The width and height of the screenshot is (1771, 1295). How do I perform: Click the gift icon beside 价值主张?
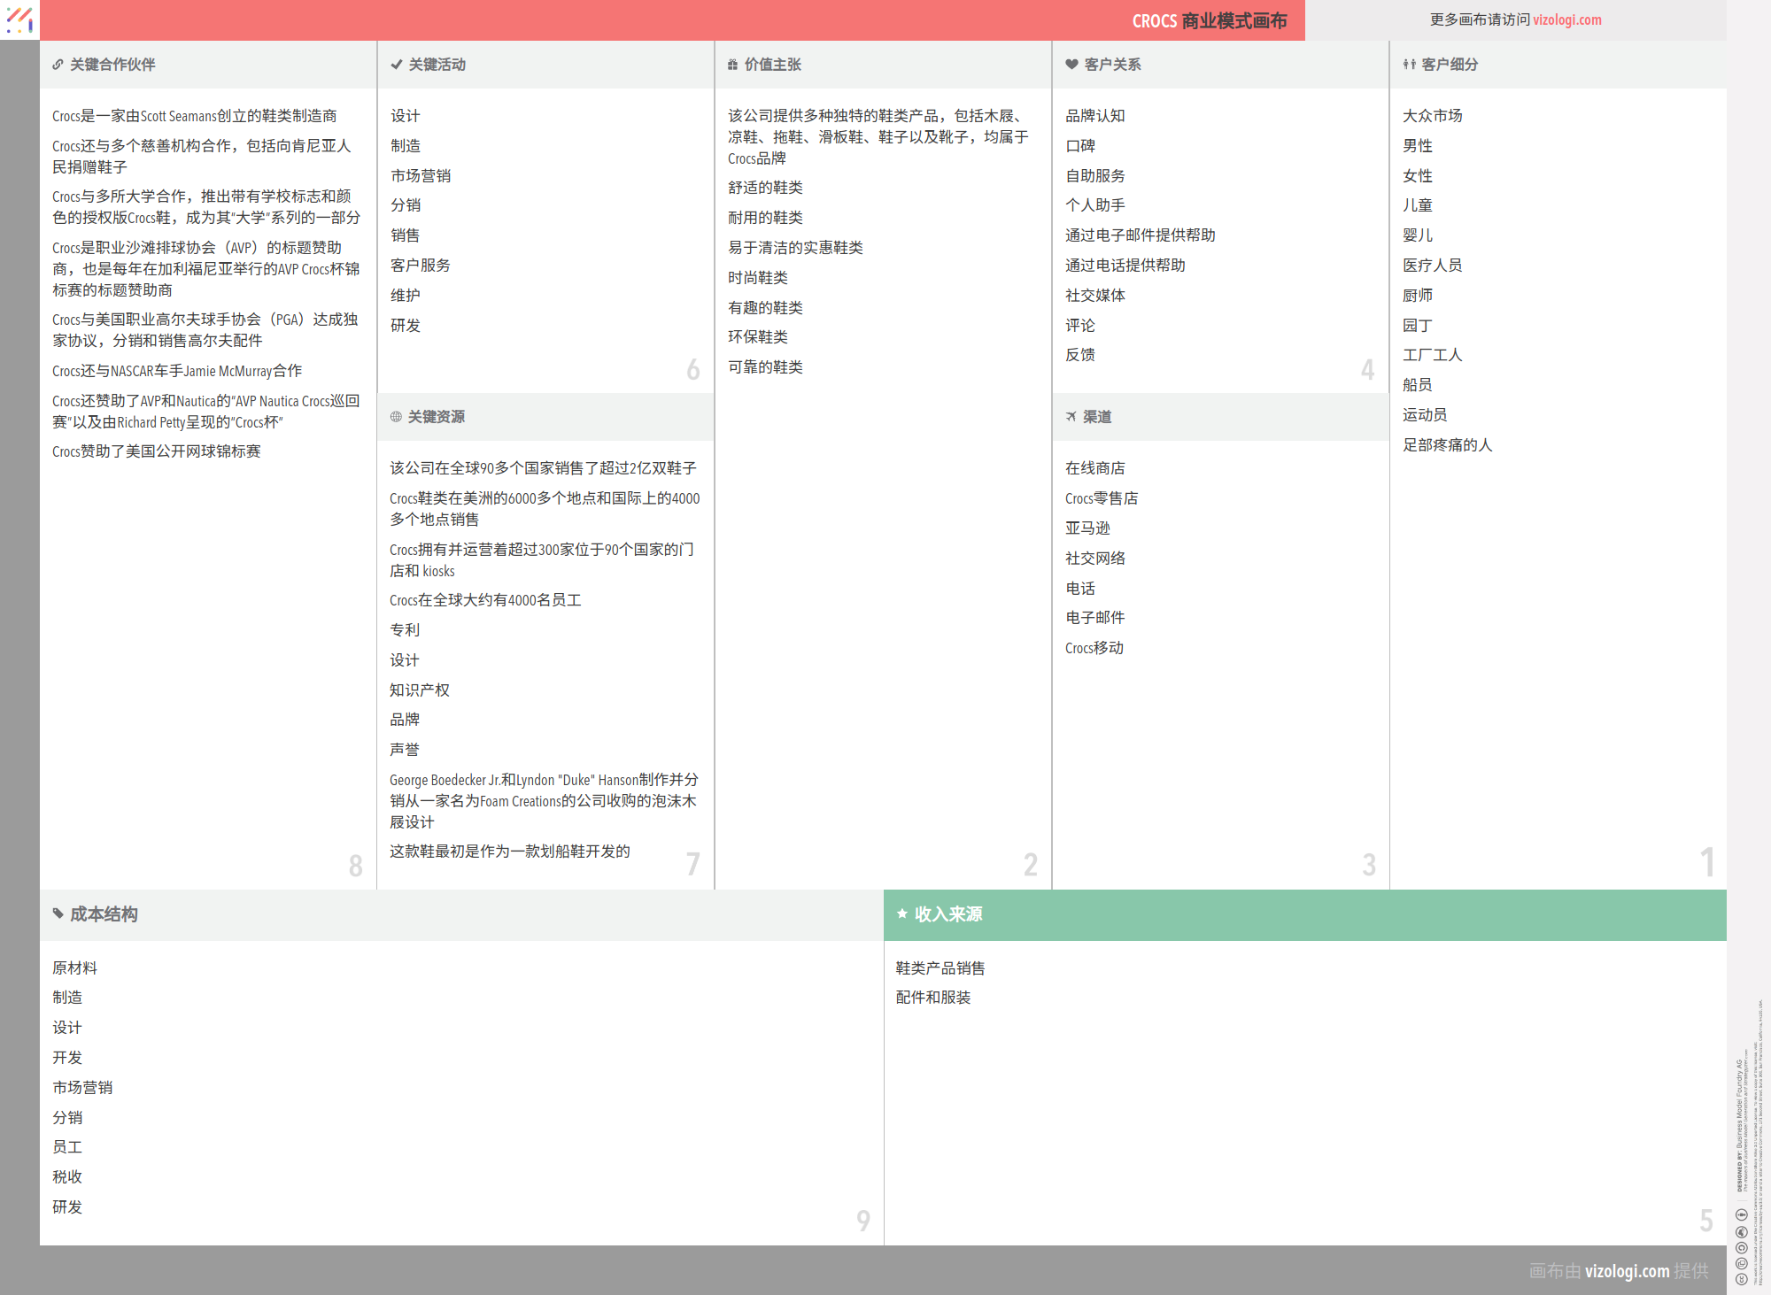(732, 65)
